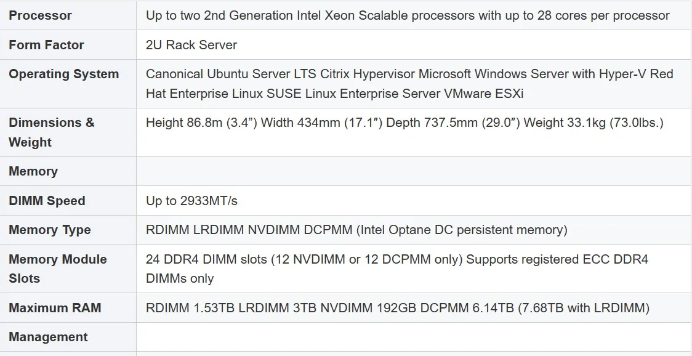Click the Form Factor label cell
The image size is (692, 356).
[46, 45]
